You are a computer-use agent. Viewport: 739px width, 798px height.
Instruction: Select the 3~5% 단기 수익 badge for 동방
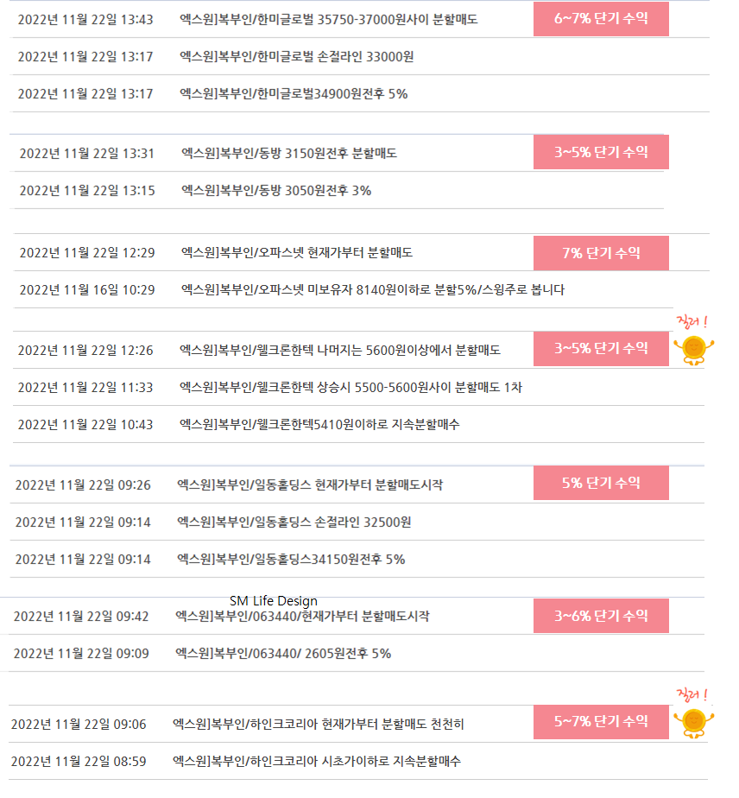tap(601, 152)
